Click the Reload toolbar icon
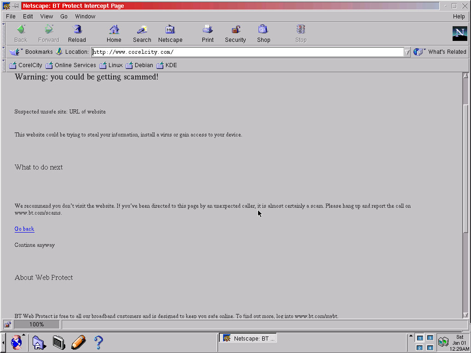471x353 pixels. [77, 34]
